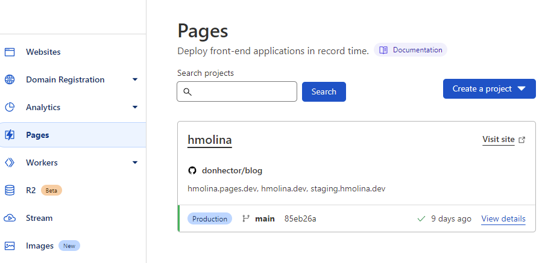Click the Deploy front-end applications tagline

(x=273, y=51)
